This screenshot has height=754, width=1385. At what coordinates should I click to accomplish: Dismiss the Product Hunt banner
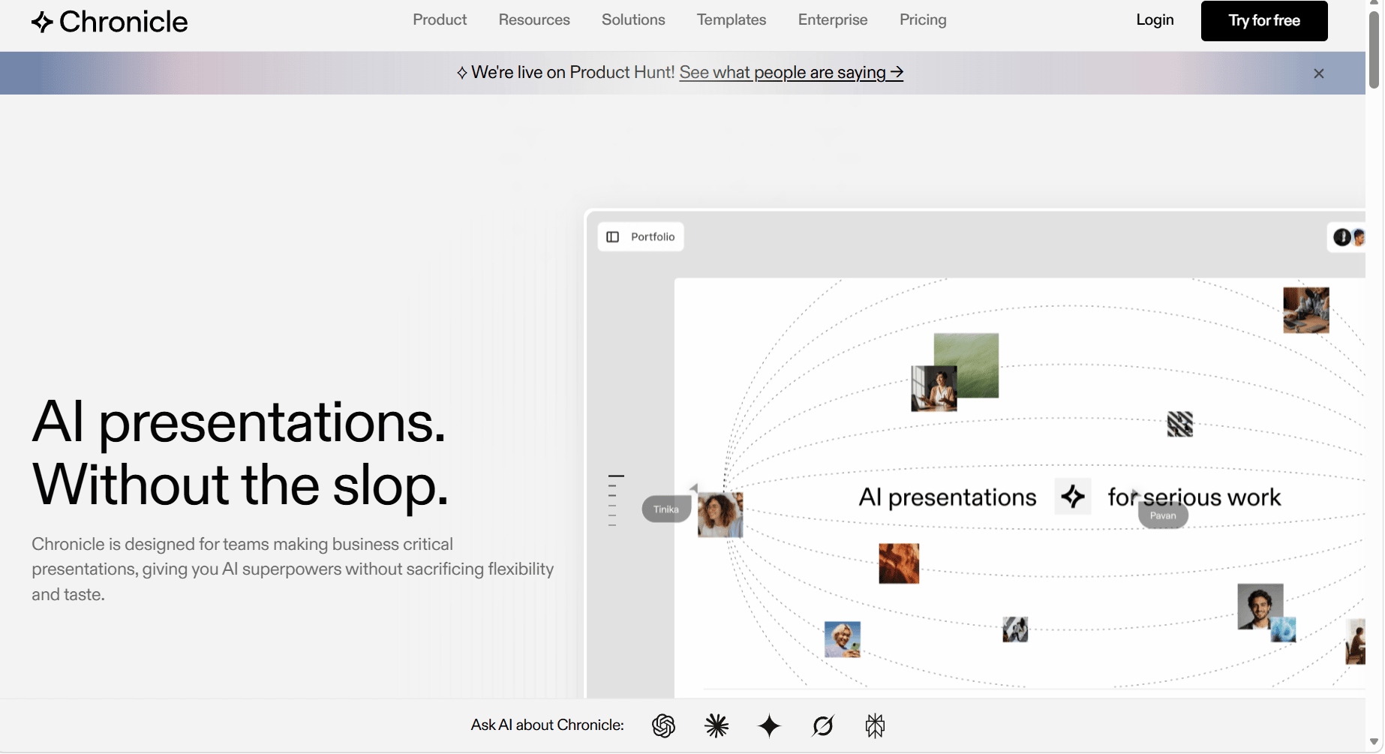[1318, 74]
